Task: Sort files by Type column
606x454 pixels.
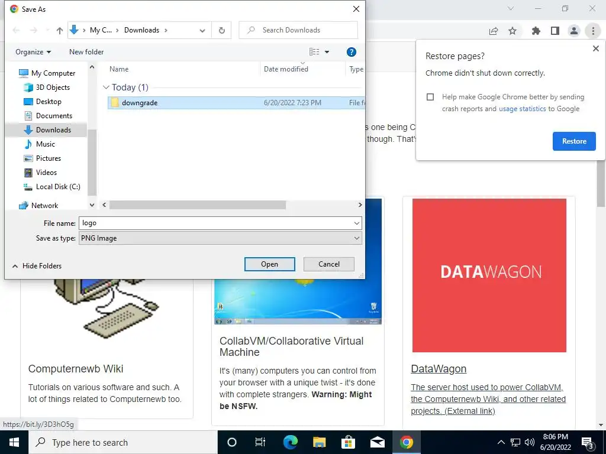Action: point(356,69)
